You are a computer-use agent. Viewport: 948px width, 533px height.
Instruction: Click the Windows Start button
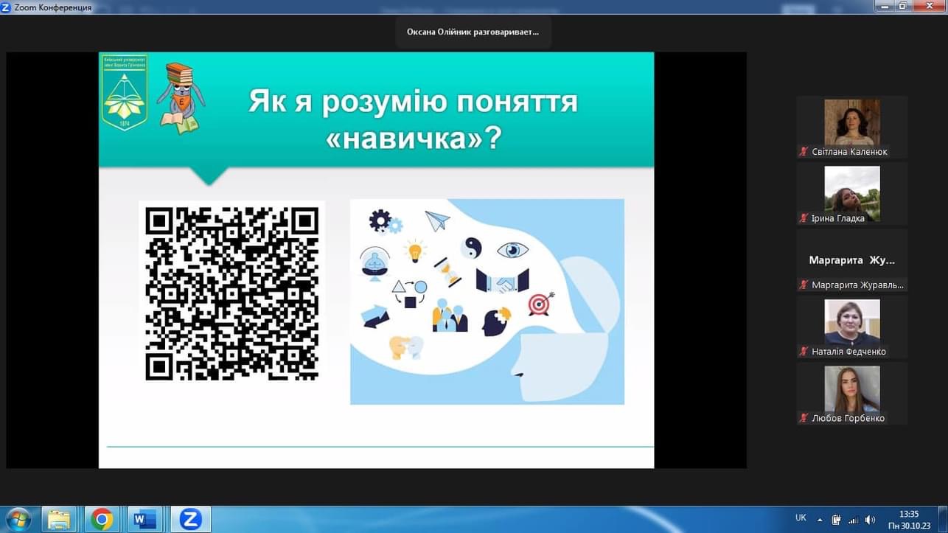tap(18, 519)
